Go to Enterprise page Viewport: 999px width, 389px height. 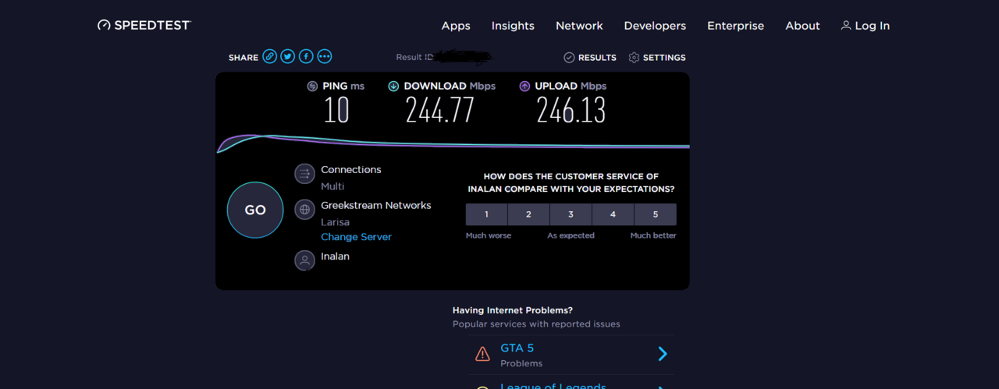(735, 26)
